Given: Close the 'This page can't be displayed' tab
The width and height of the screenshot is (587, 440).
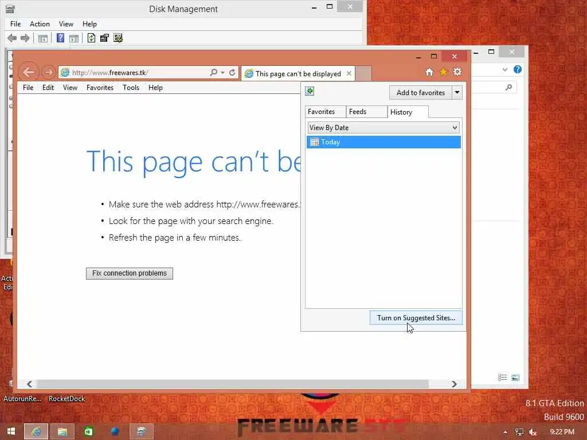Looking at the screenshot, I should pos(349,73).
